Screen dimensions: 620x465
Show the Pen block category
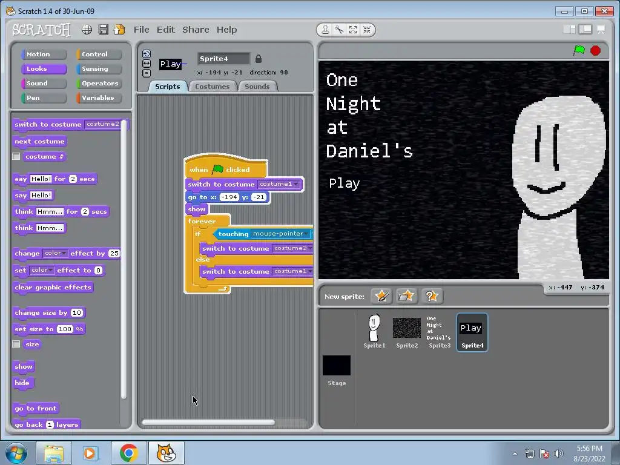[x=44, y=98]
